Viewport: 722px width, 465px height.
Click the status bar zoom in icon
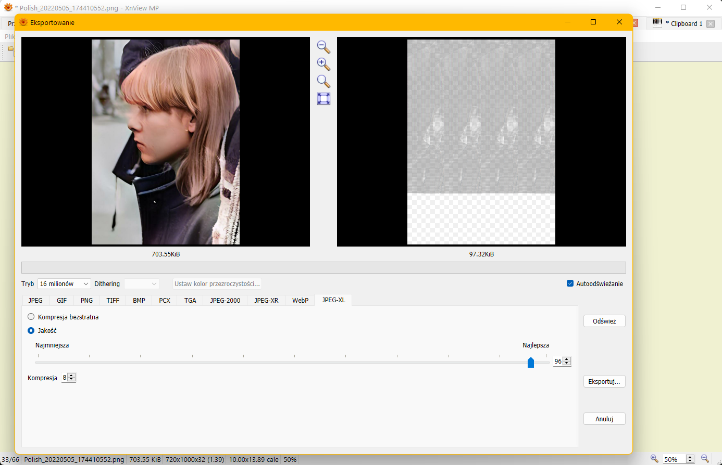coord(654,459)
